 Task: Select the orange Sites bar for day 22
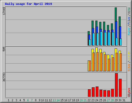pos(90,66)
